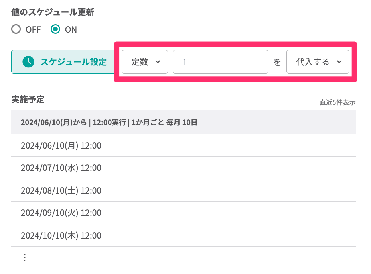Select the OFF radio button
Screen dimensions: 371x274
(x=16, y=29)
